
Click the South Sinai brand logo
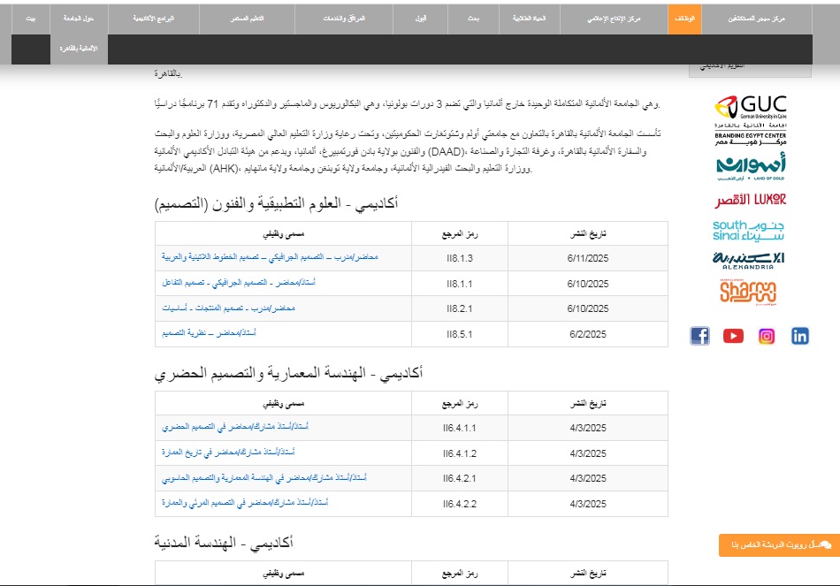click(x=750, y=230)
